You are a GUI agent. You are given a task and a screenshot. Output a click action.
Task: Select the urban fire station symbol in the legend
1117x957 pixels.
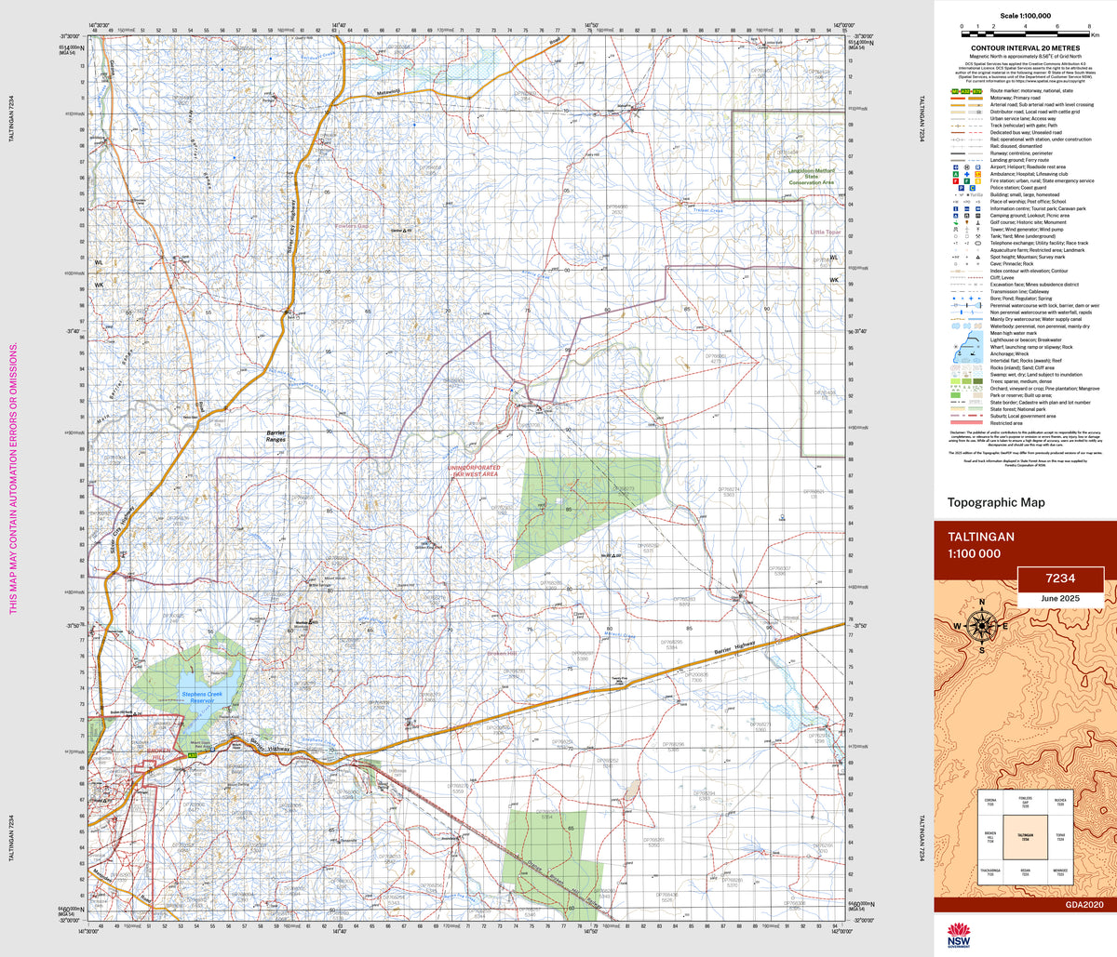click(x=956, y=181)
